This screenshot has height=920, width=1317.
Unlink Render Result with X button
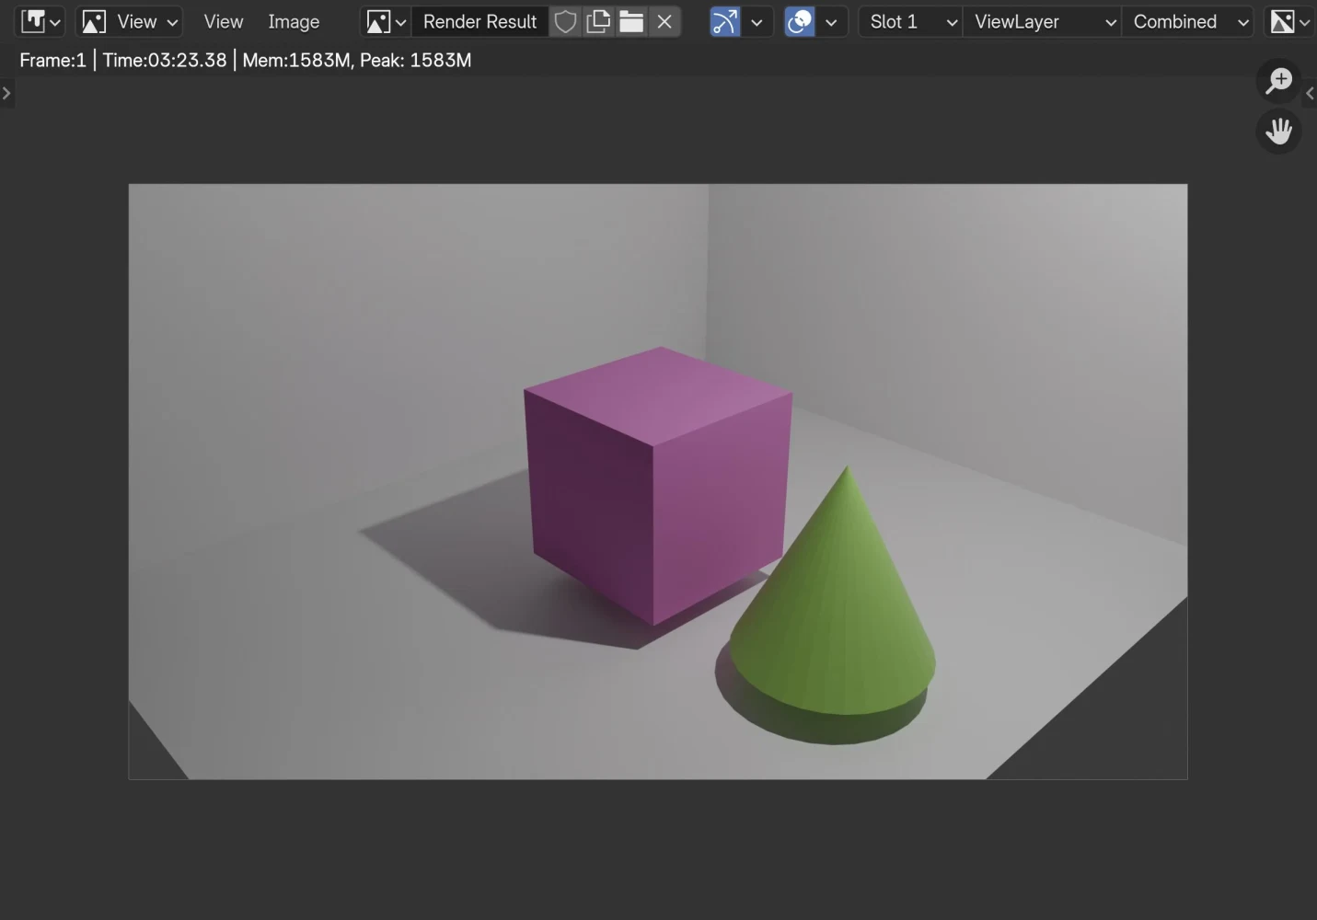664,21
